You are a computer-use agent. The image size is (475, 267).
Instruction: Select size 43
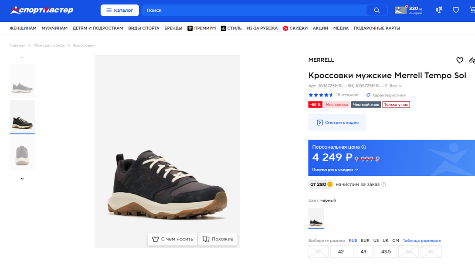(x=363, y=252)
